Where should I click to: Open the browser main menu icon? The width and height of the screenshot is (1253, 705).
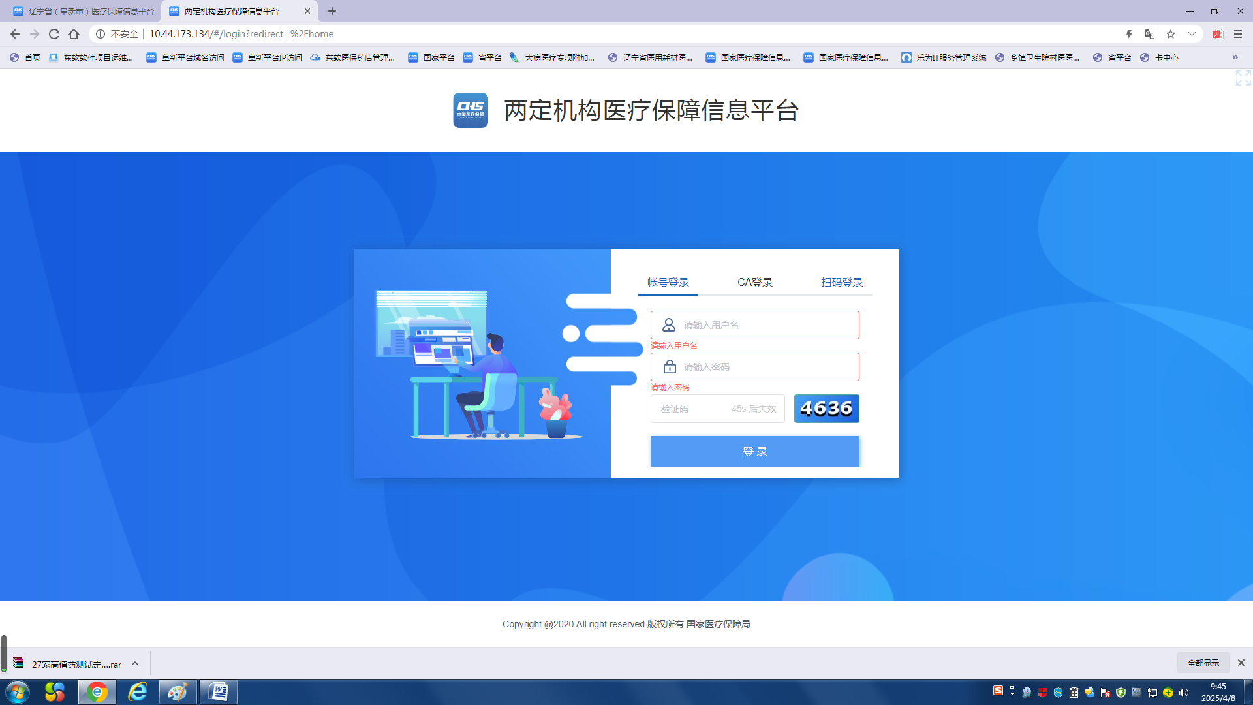(1238, 34)
